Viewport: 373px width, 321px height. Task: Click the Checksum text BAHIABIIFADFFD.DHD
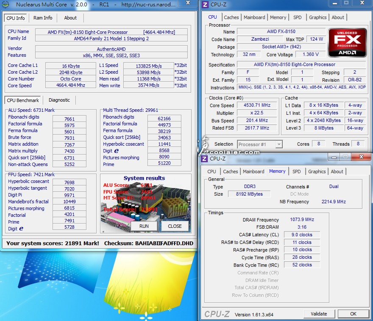[x=164, y=244]
